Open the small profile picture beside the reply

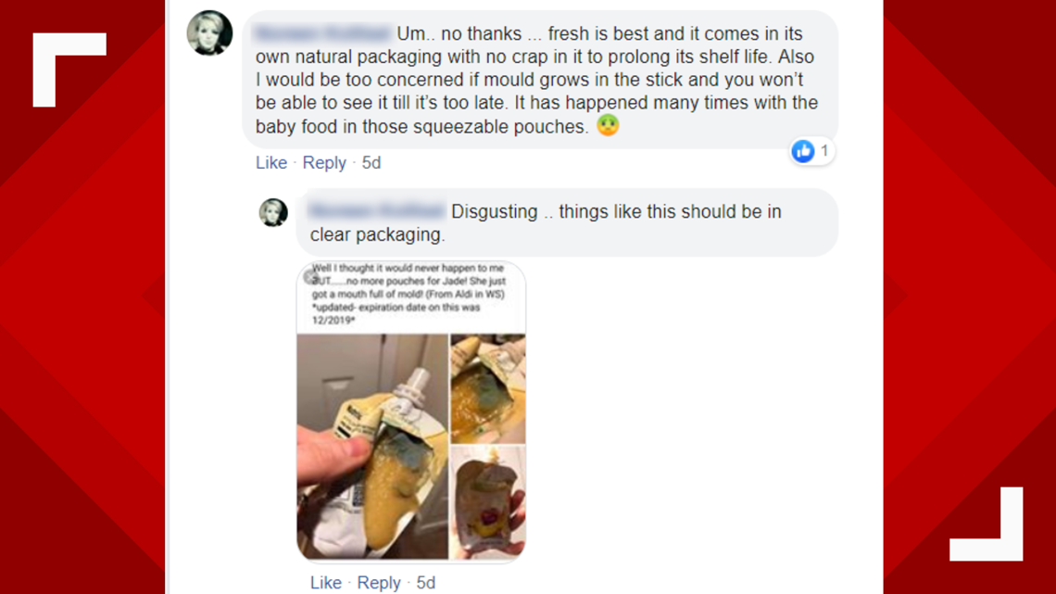click(273, 212)
